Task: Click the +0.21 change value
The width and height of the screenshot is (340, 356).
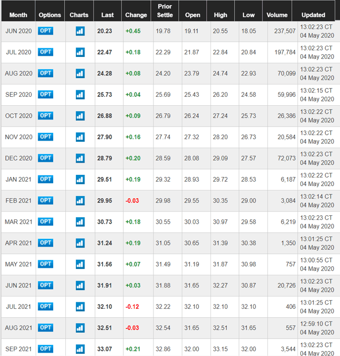Action: [x=133, y=349]
